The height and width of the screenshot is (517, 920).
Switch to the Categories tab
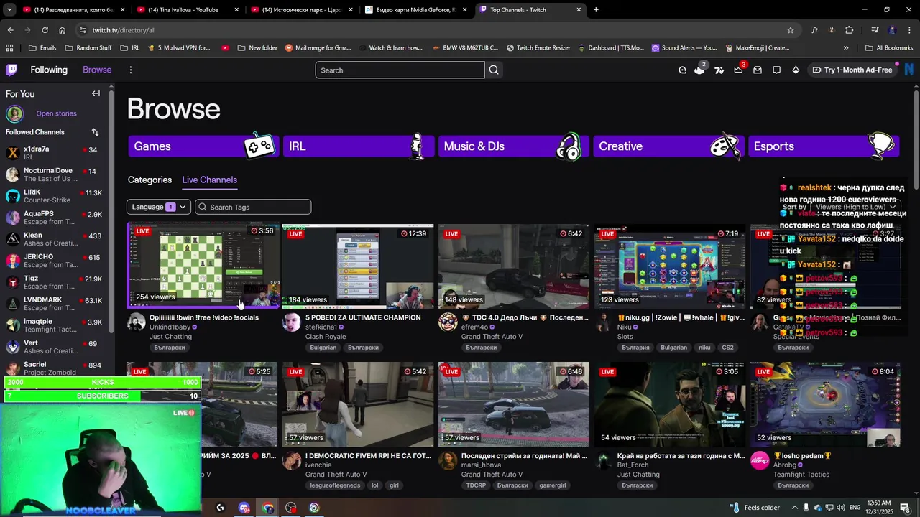[x=149, y=180]
